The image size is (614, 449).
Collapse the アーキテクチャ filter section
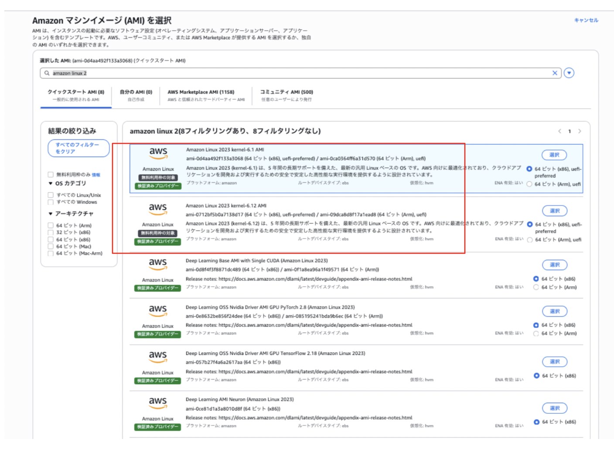51,214
